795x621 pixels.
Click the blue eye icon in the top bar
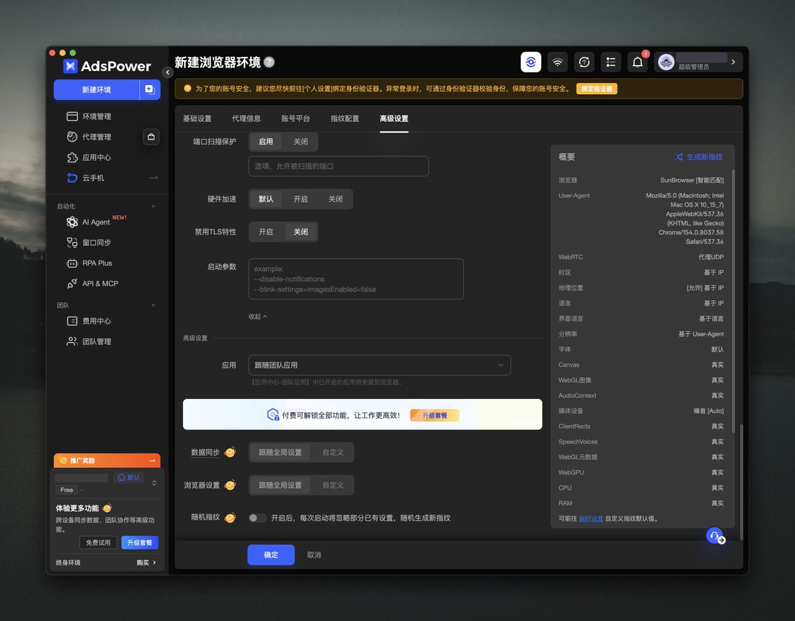pos(531,62)
